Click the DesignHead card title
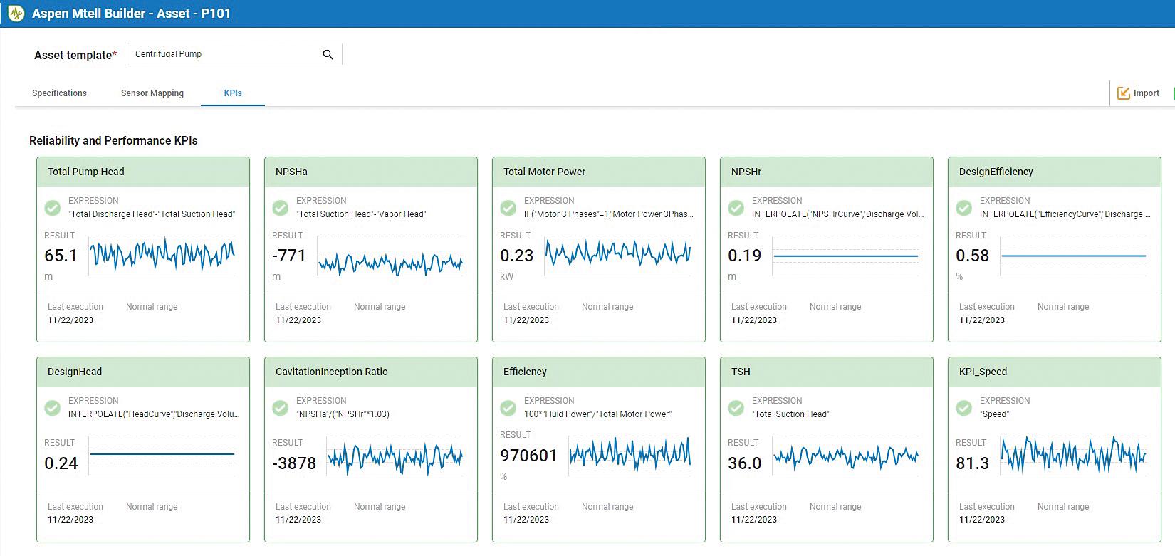Image resolution: width=1175 pixels, height=556 pixels. pyautogui.click(x=75, y=372)
